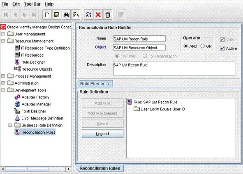Click the Legend button
243x174 pixels.
click(x=103, y=134)
